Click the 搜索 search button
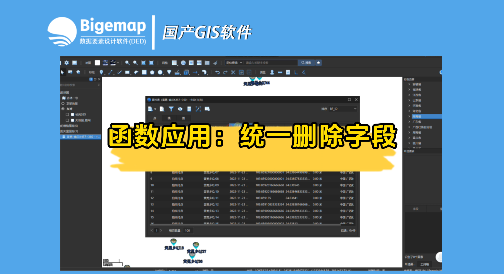Image resolution: width=504 pixels, height=274 pixels. 306,62
